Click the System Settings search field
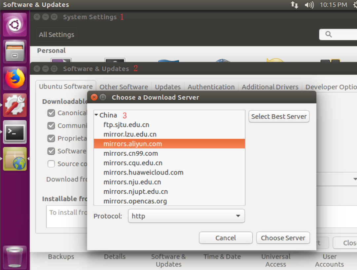Viewport: 357px width, 270px height. pyautogui.click(x=339, y=34)
